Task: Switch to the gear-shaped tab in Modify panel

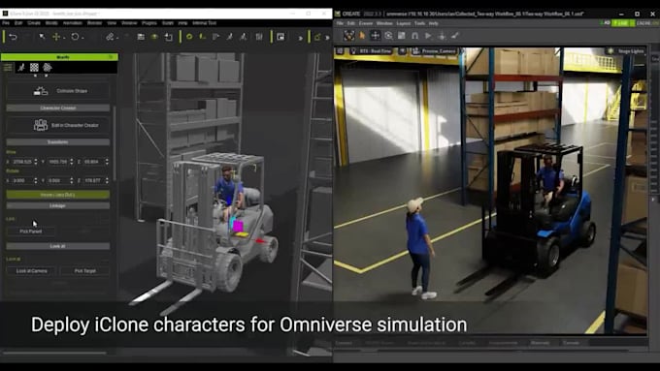Action: (48, 67)
